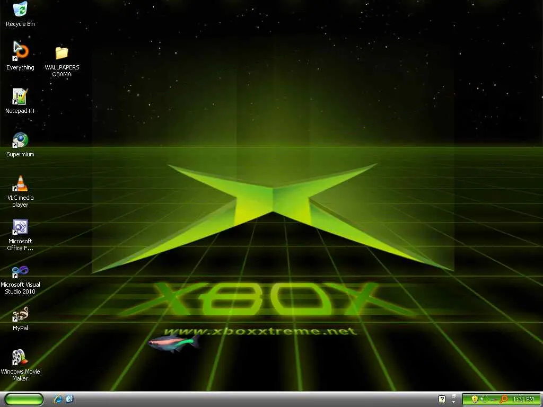Select the Microsoft Office F… shortcut icon
This screenshot has width=543, height=407.
[x=20, y=235]
